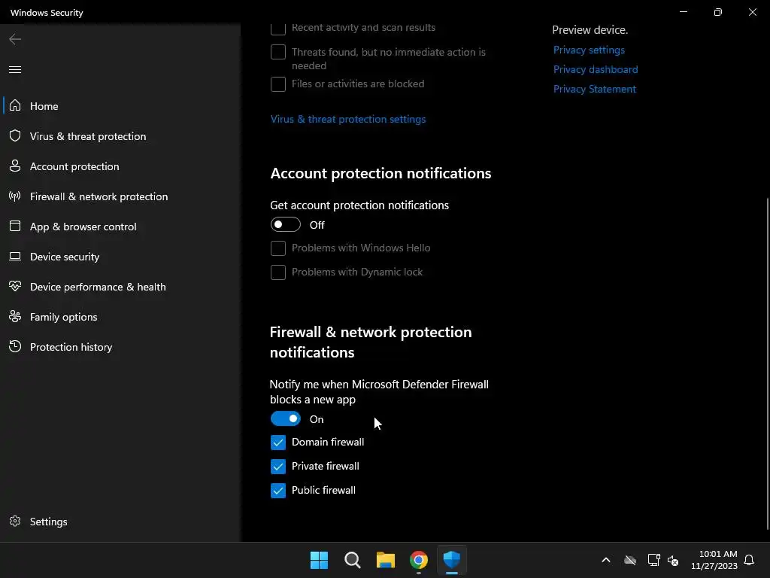
Task: Open the Windows Start button
Action: (x=319, y=560)
